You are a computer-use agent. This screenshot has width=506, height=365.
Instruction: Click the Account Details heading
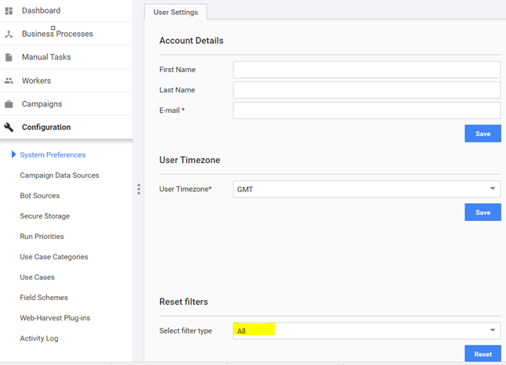point(191,41)
